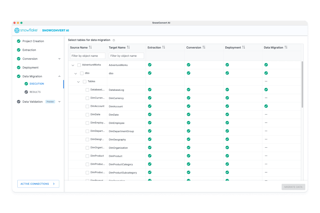Screen dimensions: 320x213
Task: Click the green checkmark for Project Creation step
Action: click(x=19, y=41)
